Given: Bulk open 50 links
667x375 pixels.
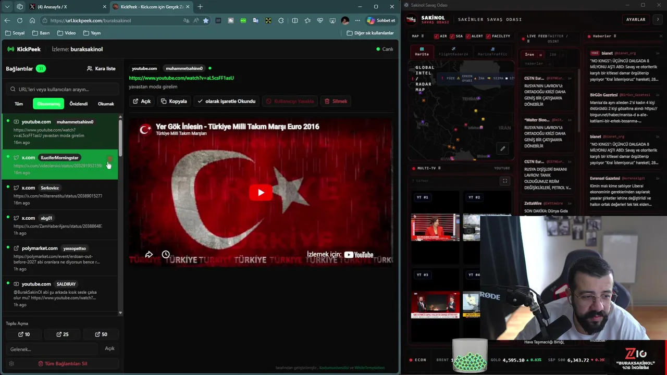Looking at the screenshot, I should [x=101, y=334].
